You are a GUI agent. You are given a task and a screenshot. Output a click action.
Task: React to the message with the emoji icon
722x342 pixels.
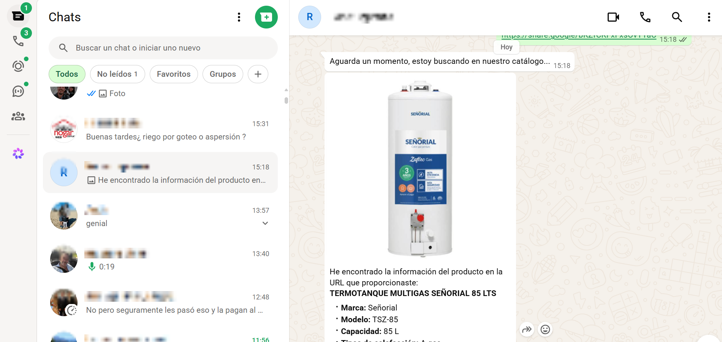[x=545, y=329]
